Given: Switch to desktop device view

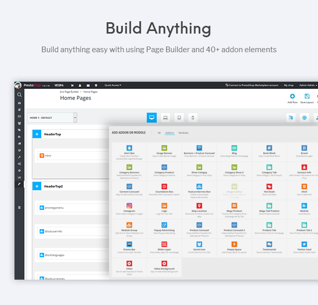Looking at the screenshot, I should coord(152,117).
